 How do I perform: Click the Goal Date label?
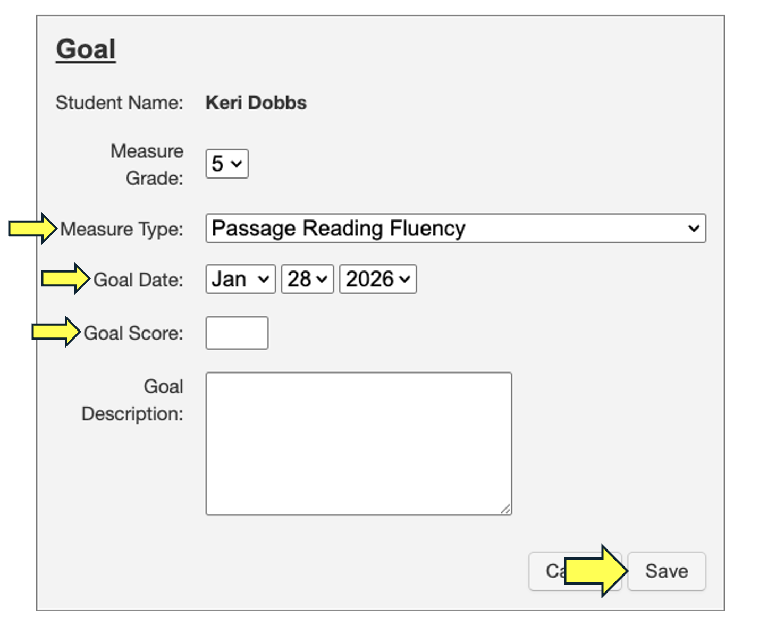138,280
